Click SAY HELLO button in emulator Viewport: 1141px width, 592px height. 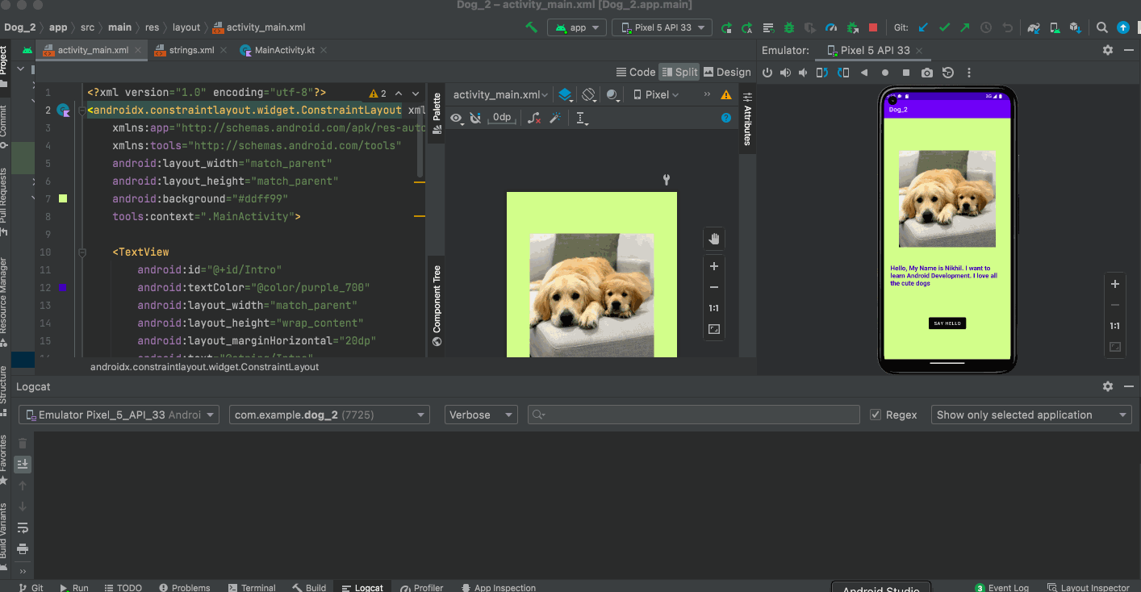pyautogui.click(x=947, y=323)
